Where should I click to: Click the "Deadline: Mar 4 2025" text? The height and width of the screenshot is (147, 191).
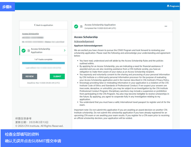click(x=43, y=83)
